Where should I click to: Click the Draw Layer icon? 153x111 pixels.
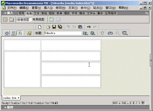tap(12, 20)
